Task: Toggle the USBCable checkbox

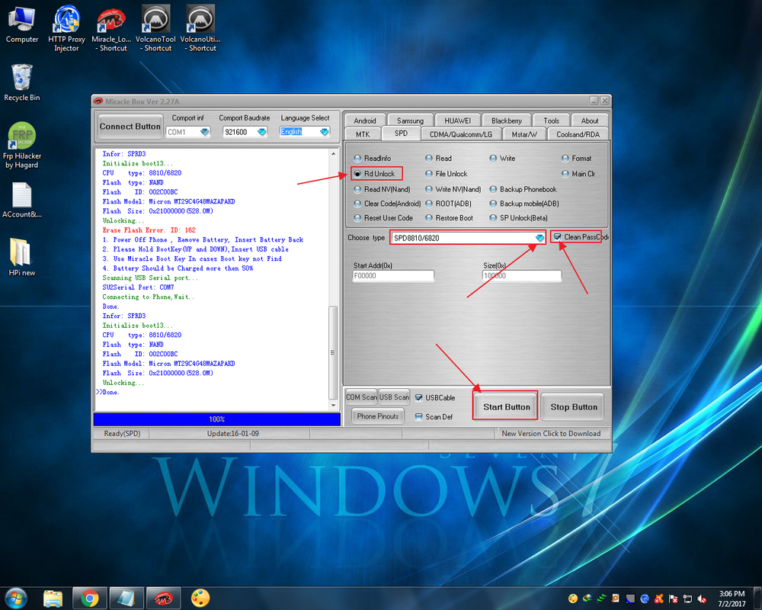Action: (419, 397)
